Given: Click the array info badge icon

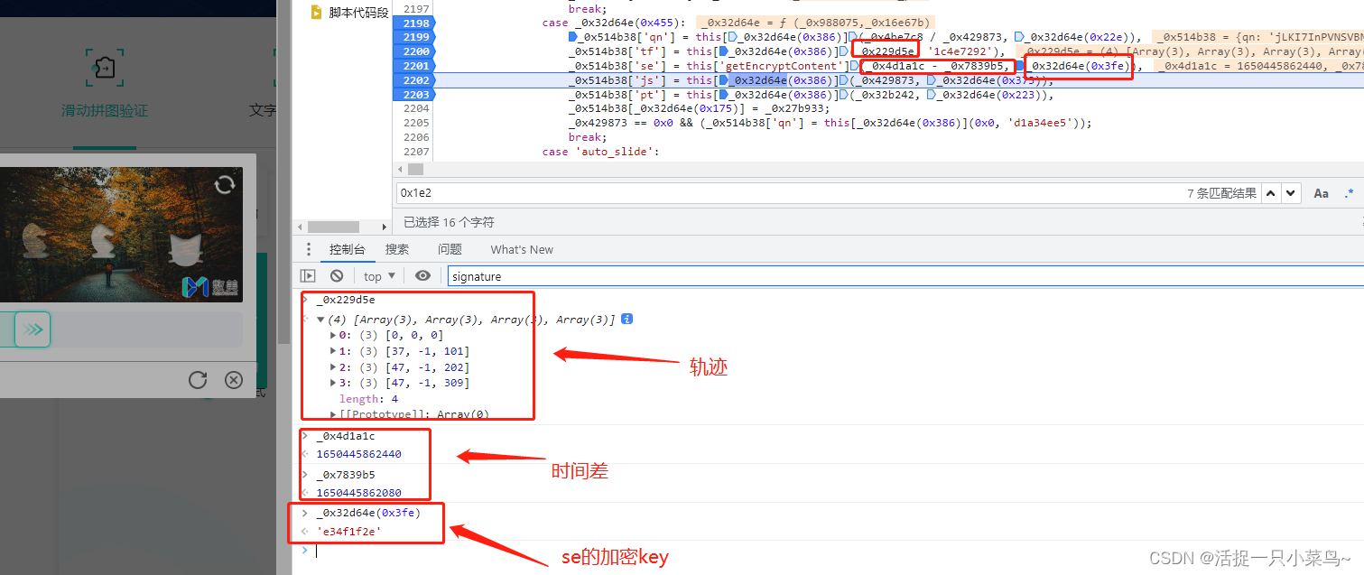Looking at the screenshot, I should pyautogui.click(x=627, y=320).
